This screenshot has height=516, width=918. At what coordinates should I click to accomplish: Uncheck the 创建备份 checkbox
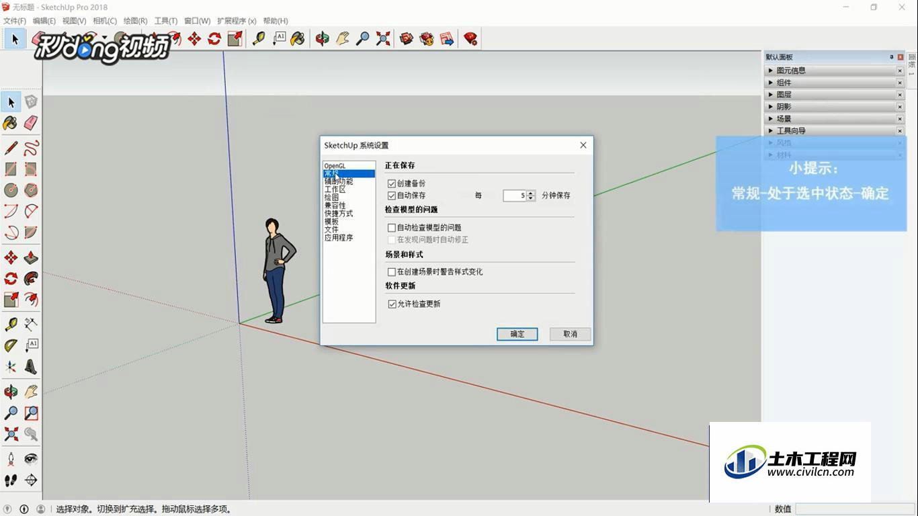(x=392, y=183)
